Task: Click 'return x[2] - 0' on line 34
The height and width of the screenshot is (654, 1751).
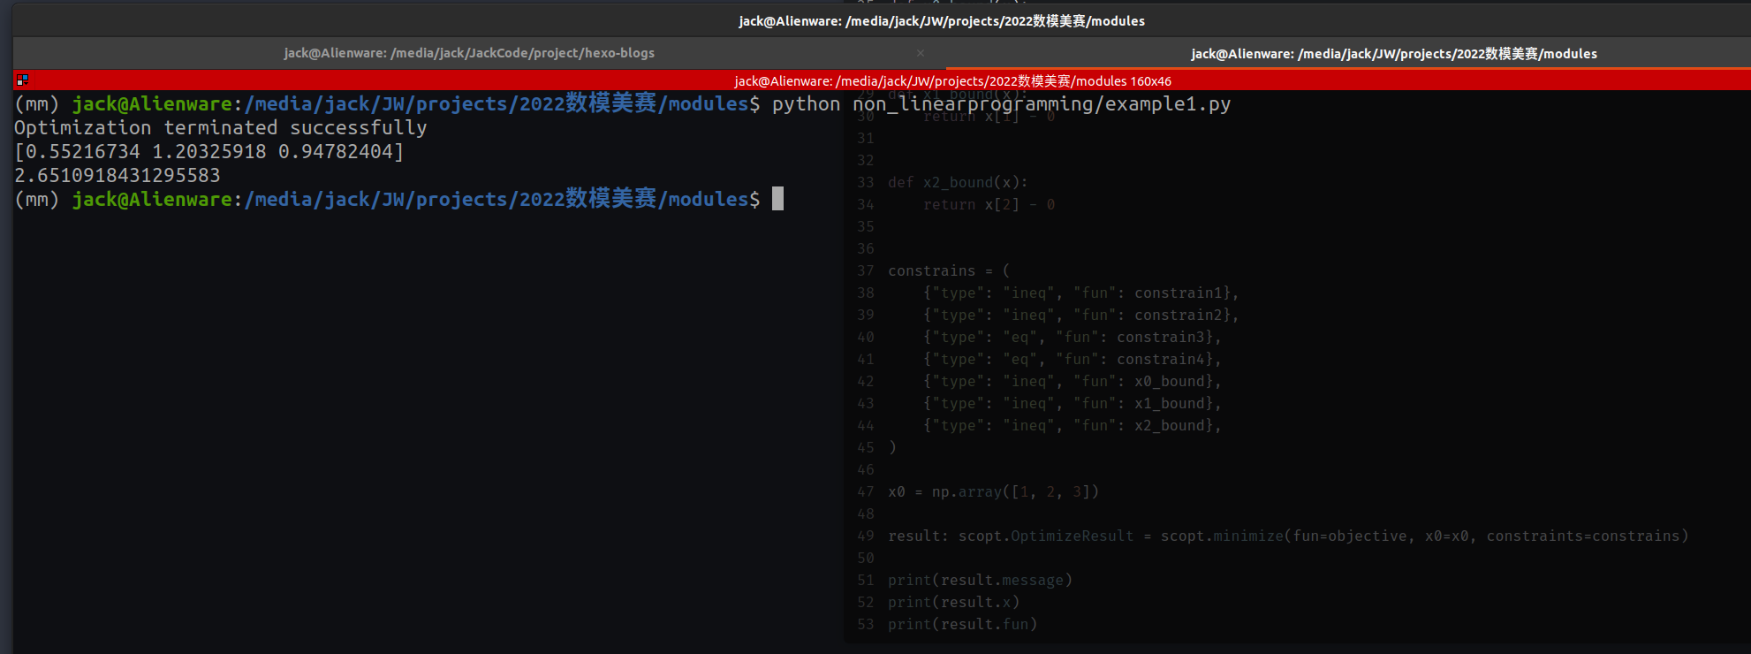Action: [x=989, y=205]
